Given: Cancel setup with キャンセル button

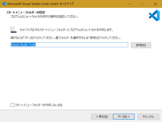Looking at the screenshot, I should click(x=148, y=117).
